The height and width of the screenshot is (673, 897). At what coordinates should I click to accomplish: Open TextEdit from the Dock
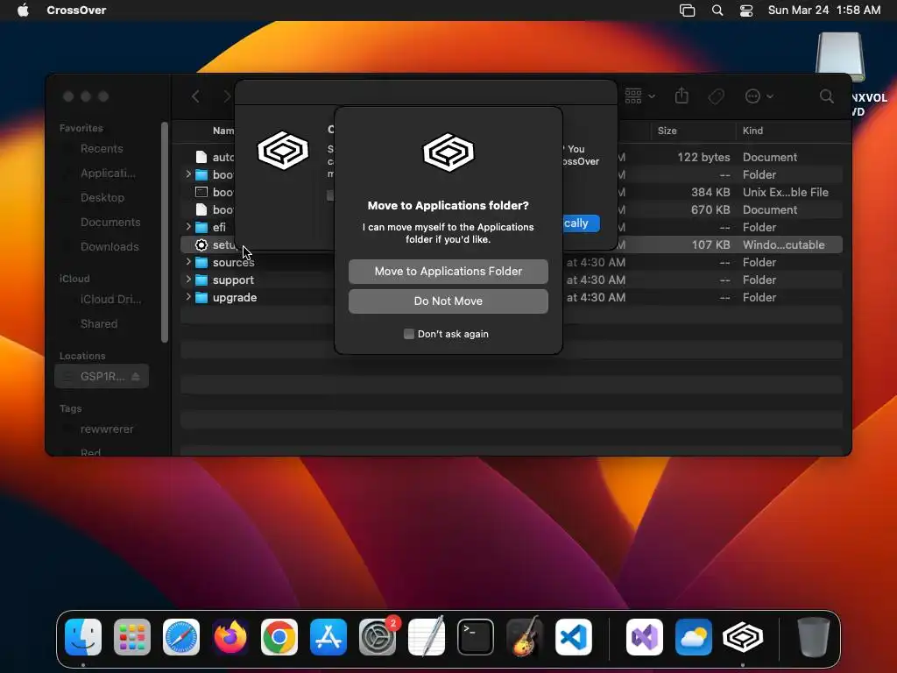click(x=427, y=637)
